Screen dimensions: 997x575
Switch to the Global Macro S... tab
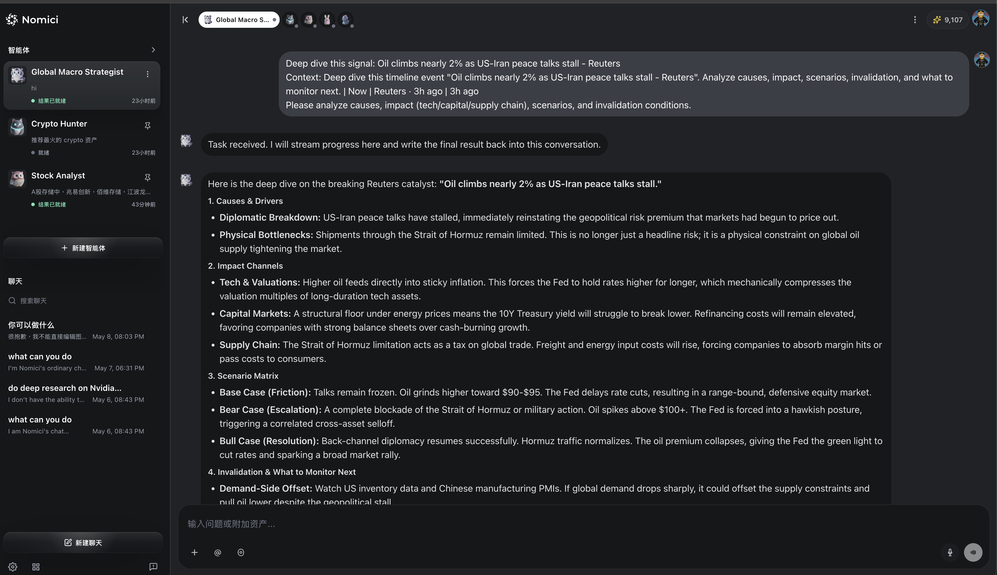(x=239, y=20)
